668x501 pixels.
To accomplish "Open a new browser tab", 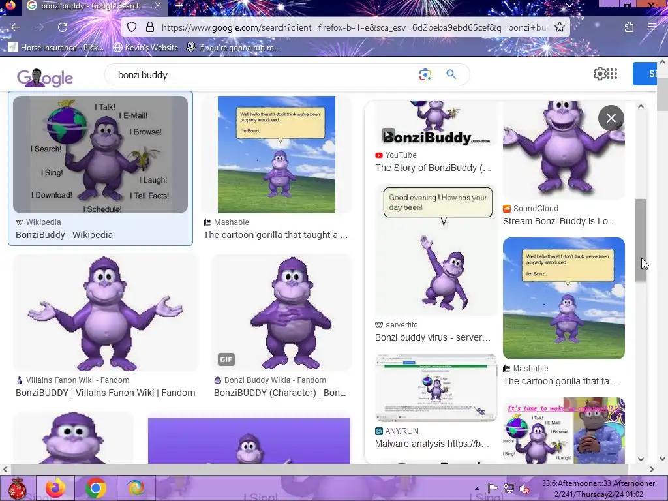I will tap(179, 6).
